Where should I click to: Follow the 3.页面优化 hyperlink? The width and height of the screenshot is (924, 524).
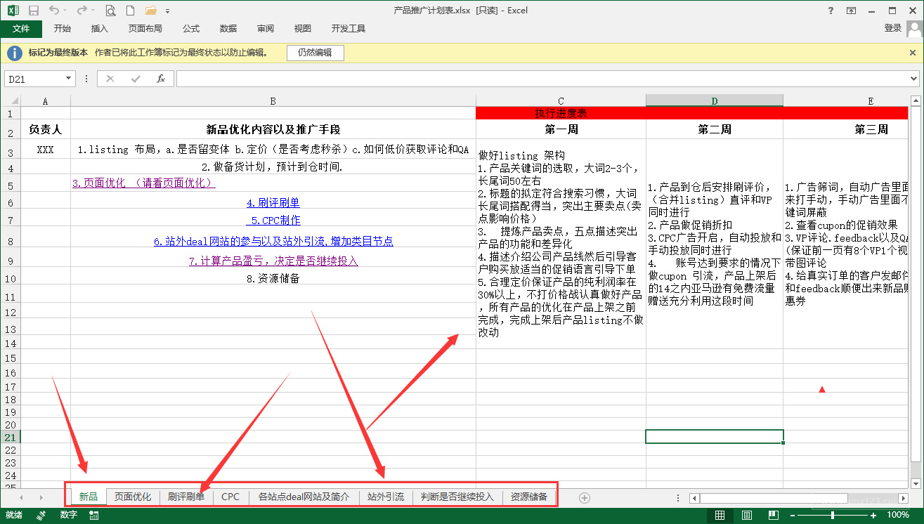tap(143, 183)
